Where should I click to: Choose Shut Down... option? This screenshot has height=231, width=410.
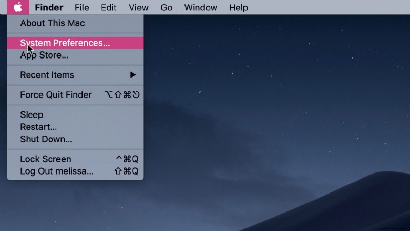pos(75,139)
